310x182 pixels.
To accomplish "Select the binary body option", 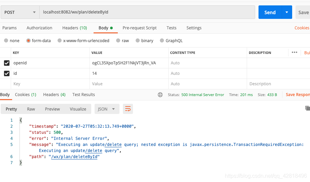I will click(138, 40).
